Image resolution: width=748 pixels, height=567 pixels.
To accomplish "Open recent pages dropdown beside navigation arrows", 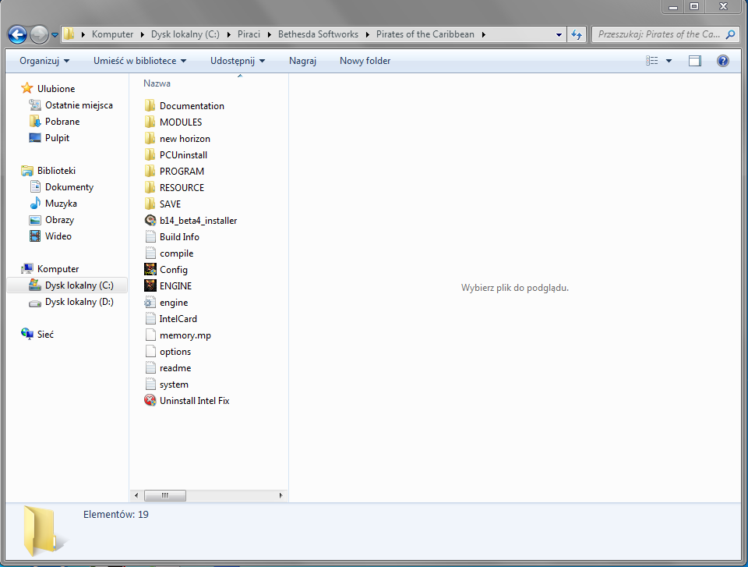I will point(55,35).
